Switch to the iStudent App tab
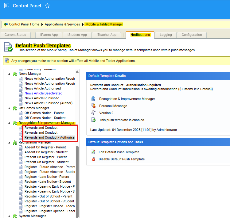Image resolution: width=230 pixels, height=218 pixels. tap(77, 35)
